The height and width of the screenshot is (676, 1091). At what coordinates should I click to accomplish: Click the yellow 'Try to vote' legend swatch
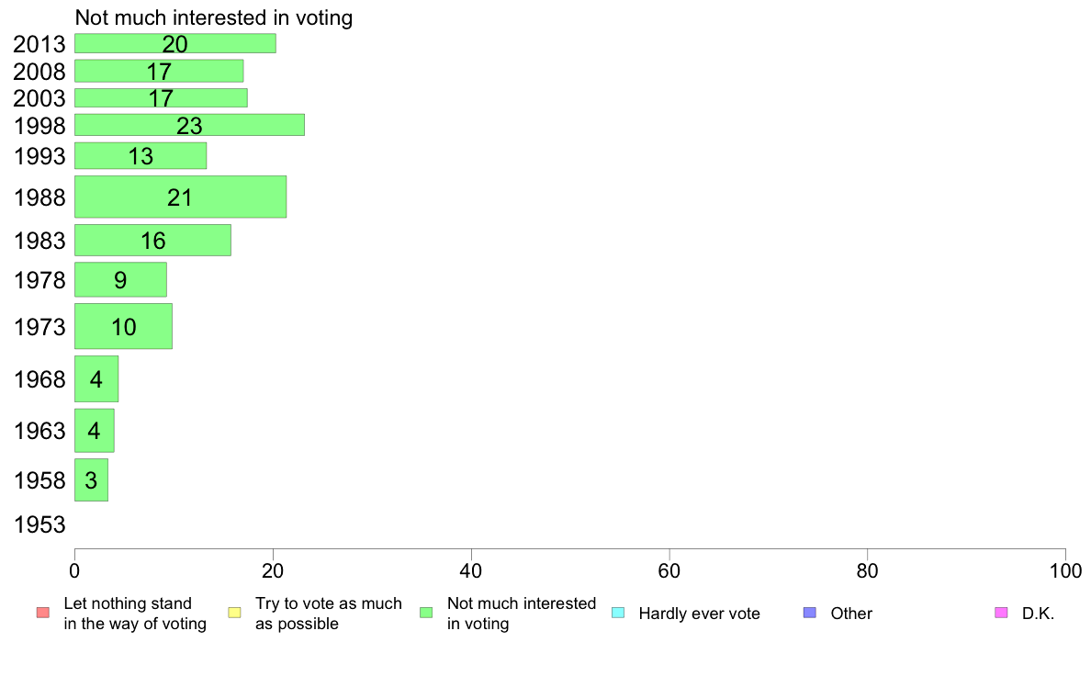234,614
